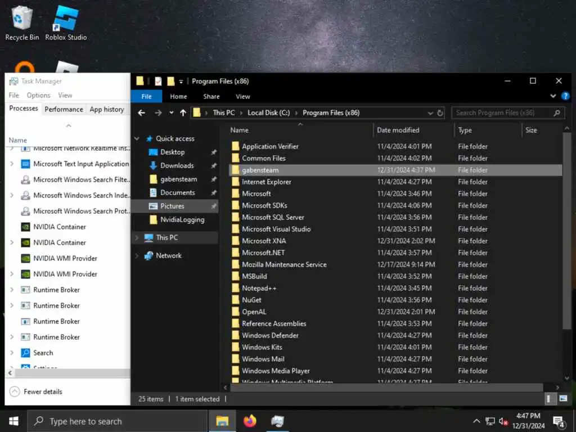The width and height of the screenshot is (576, 432).
Task: Click the file list vertical scrollbar
Action: point(567,230)
